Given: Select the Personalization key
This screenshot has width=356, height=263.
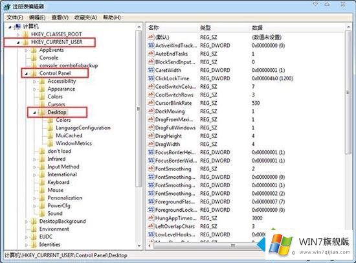Looking at the screenshot, I should click(65, 198).
